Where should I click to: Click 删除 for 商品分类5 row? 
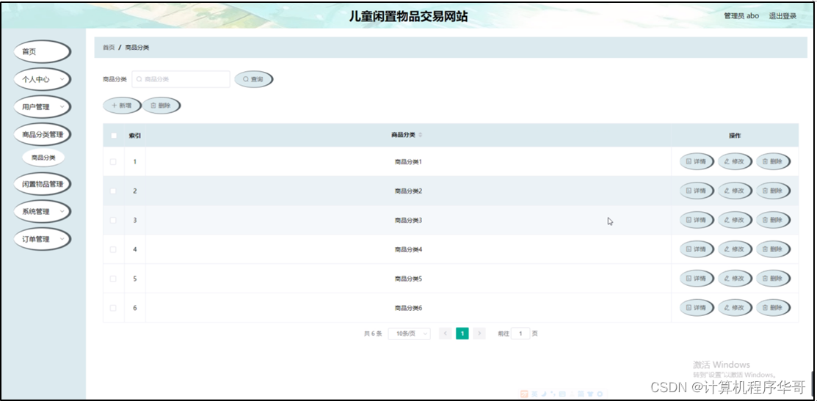click(x=773, y=279)
